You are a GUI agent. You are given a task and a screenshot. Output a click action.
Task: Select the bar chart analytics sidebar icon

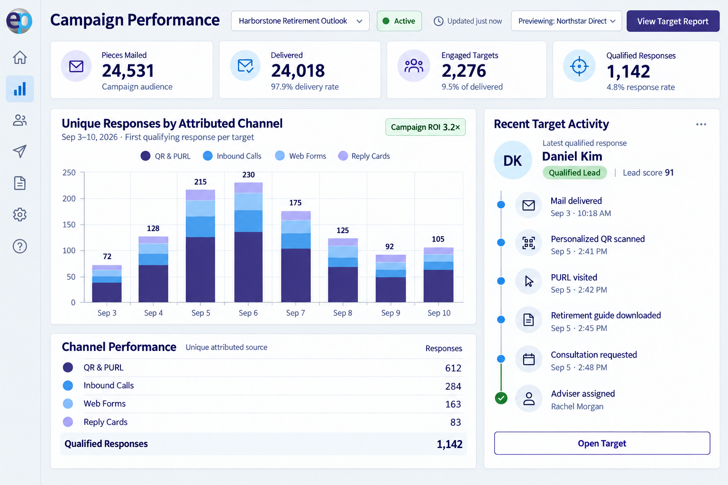pyautogui.click(x=20, y=89)
